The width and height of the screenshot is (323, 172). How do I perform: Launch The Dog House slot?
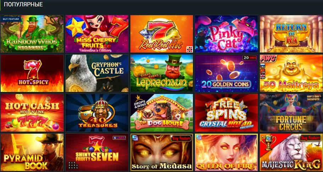pyautogui.click(x=162, y=113)
